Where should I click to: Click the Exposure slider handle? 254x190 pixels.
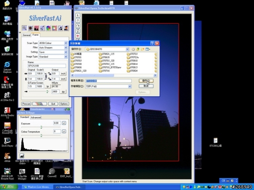pyautogui.click(x=41, y=127)
